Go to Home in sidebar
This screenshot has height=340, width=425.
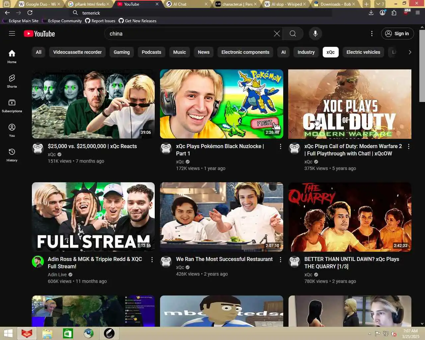tap(12, 56)
